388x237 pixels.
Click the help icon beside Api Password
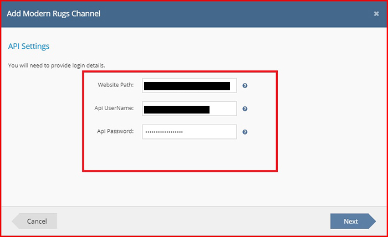coord(245,132)
